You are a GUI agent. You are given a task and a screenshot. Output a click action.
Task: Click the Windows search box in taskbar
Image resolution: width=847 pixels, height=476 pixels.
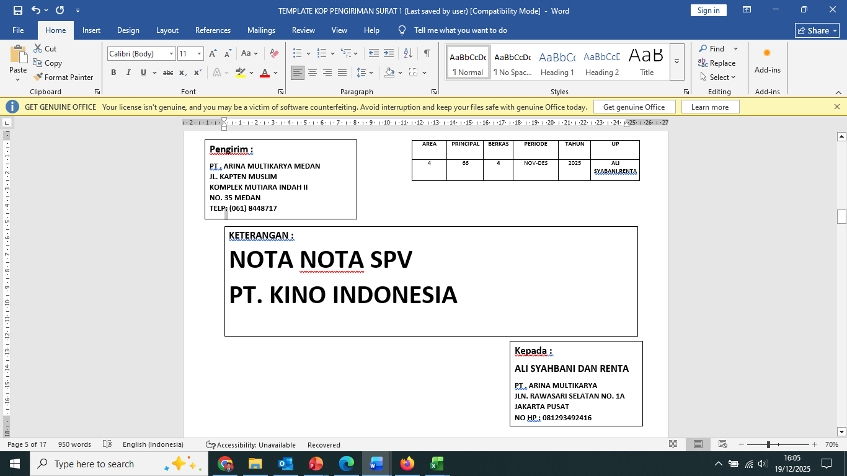118,464
